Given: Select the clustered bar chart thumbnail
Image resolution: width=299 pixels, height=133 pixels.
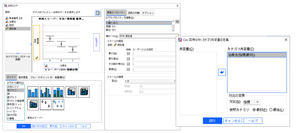Looking at the screenshot, I should 46,92.
